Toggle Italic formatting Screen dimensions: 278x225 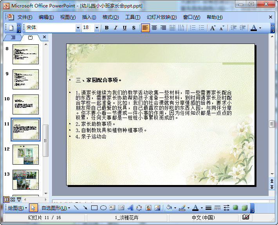[116, 28]
